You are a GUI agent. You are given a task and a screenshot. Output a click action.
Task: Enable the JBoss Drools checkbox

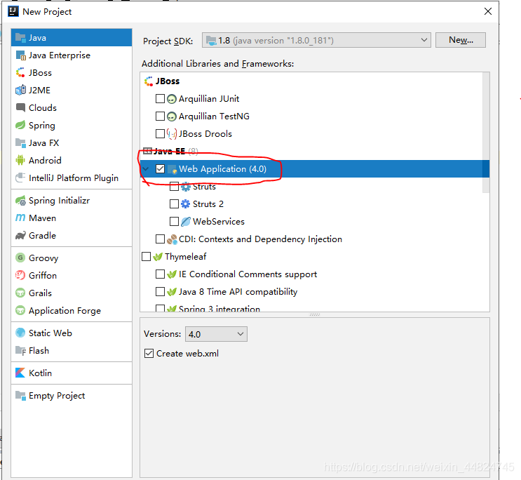[160, 134]
